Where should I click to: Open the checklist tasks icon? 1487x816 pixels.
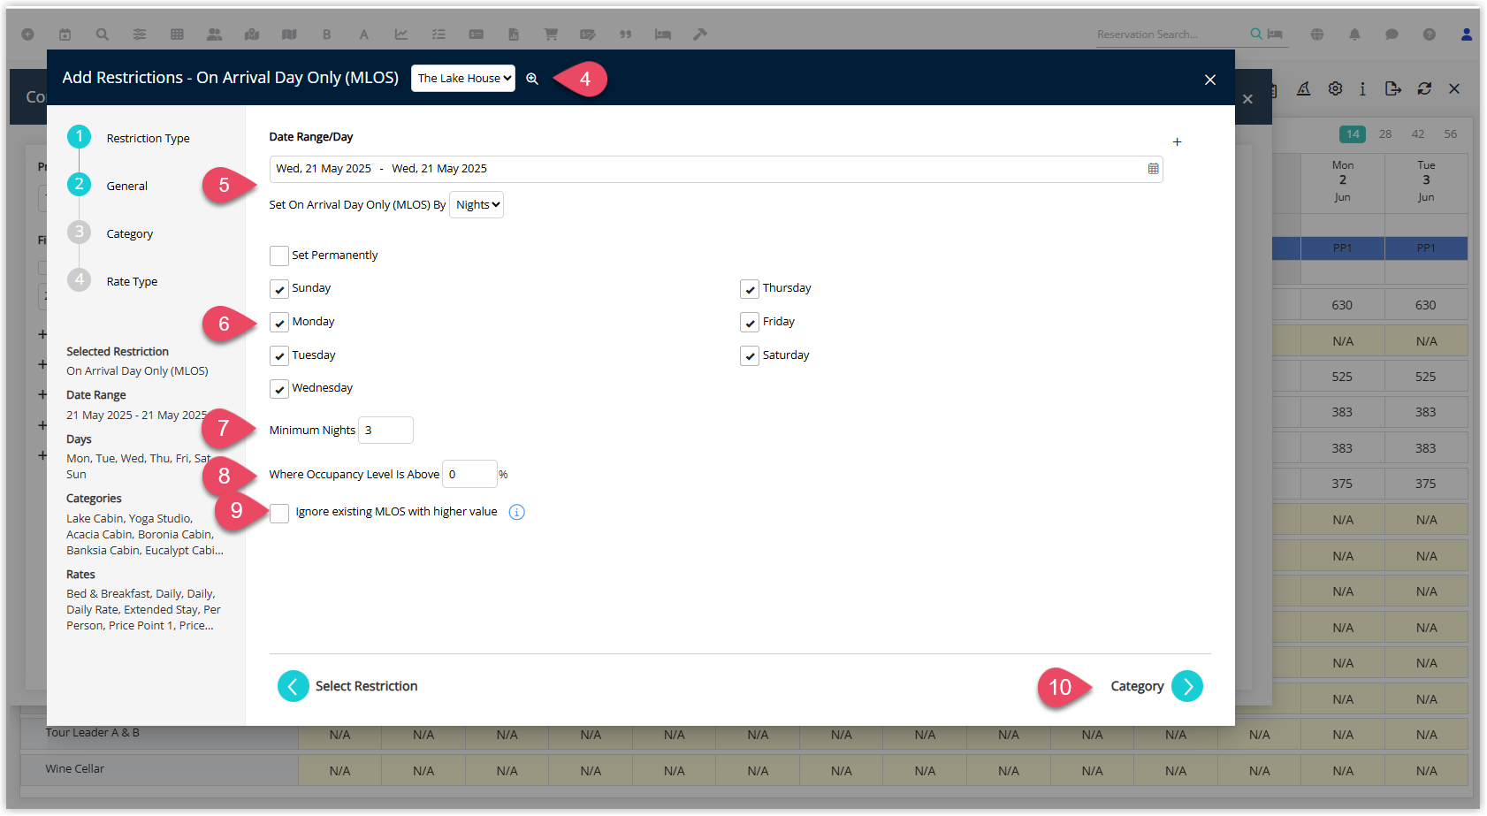[x=438, y=34]
